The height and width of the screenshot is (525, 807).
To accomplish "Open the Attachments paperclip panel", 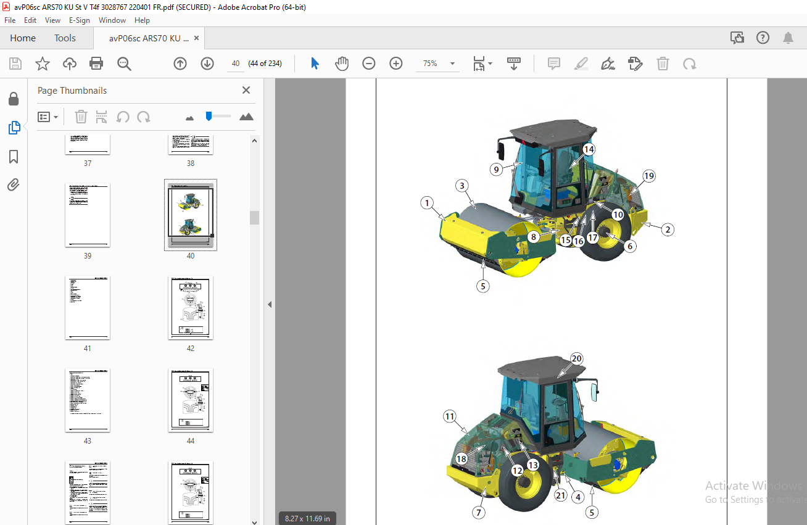I will [14, 184].
